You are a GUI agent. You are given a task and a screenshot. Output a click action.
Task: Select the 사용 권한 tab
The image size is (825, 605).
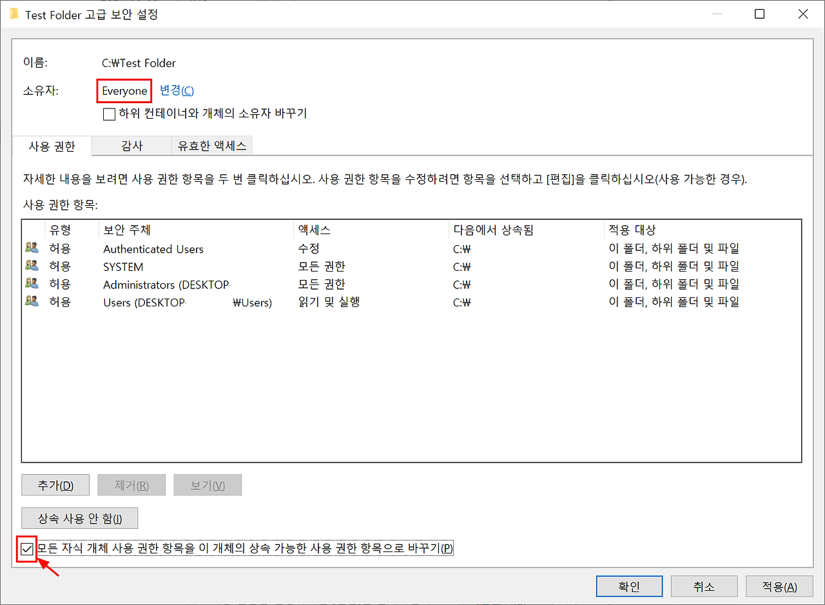52,146
